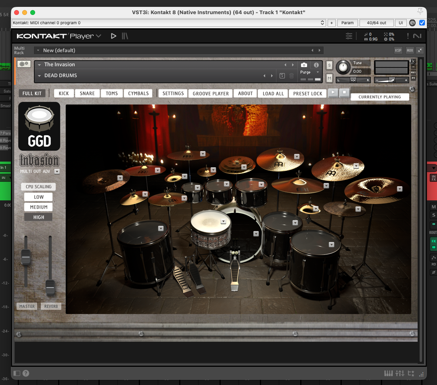Pin the plugin window on top
Viewport: 437px width, 385px height.
[420, 11]
